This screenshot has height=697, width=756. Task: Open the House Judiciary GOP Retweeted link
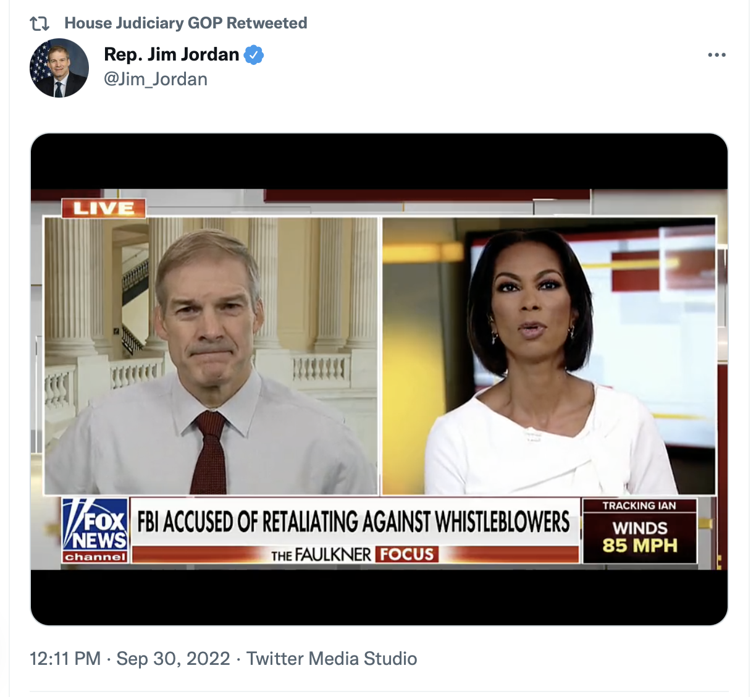[185, 23]
